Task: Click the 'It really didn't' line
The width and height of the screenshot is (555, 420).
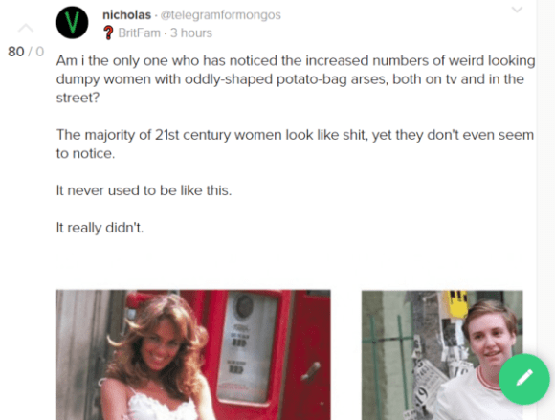Action: click(x=100, y=228)
